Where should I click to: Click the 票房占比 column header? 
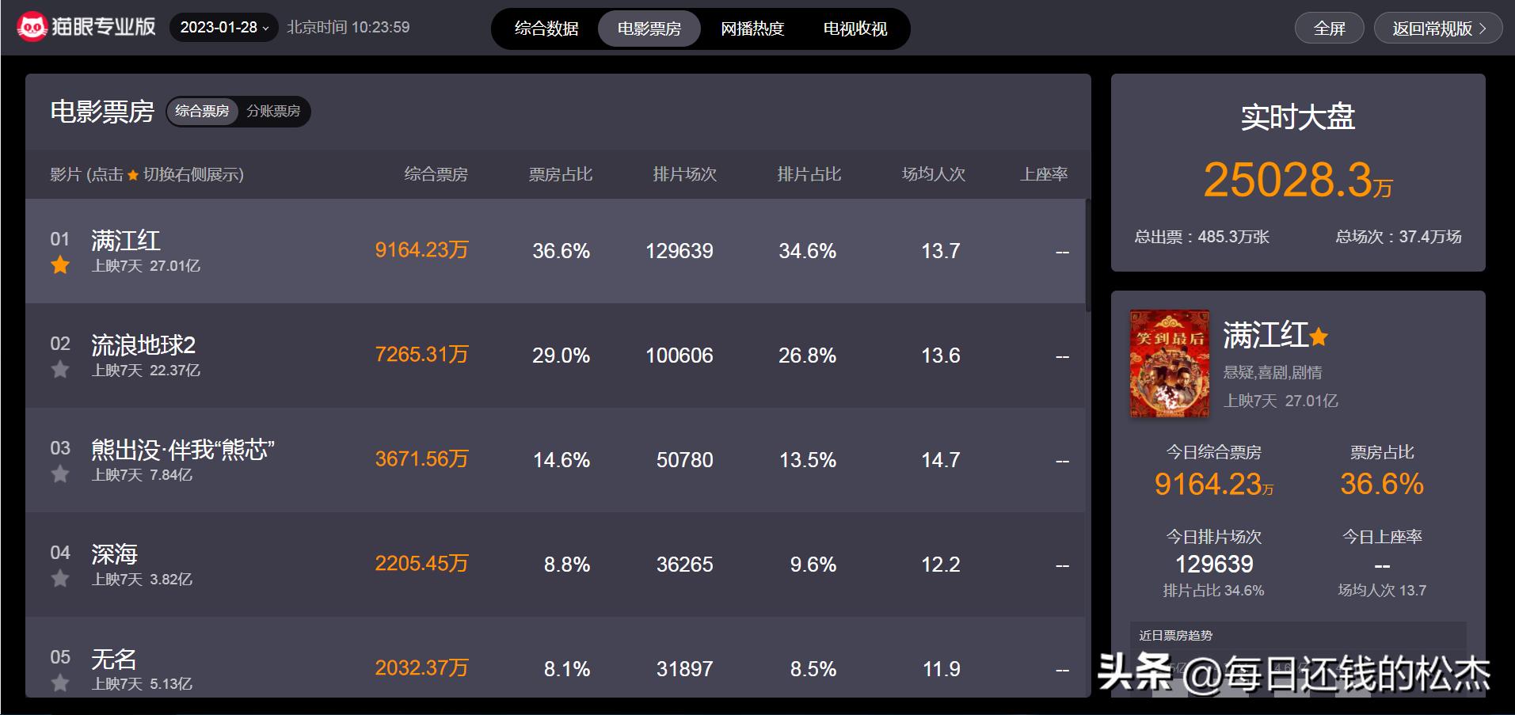[561, 174]
